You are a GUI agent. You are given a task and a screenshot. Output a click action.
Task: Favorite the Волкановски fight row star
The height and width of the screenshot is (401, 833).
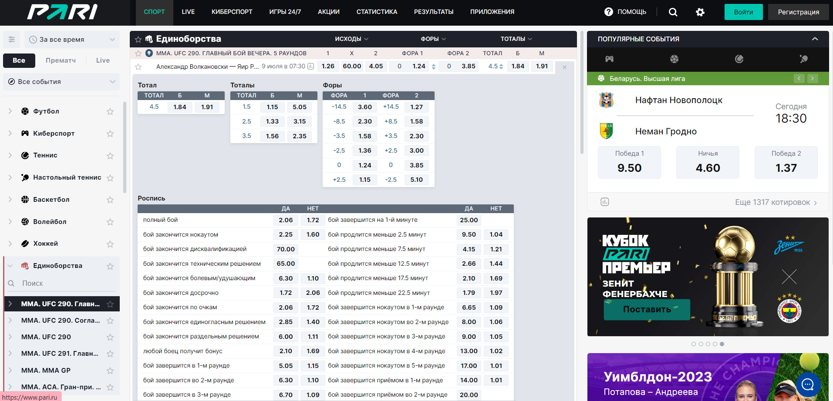[x=138, y=67]
